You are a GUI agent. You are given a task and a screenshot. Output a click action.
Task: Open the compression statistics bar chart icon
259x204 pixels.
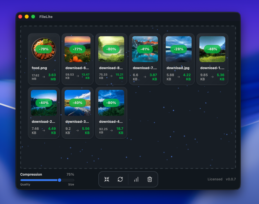[x=136, y=179]
